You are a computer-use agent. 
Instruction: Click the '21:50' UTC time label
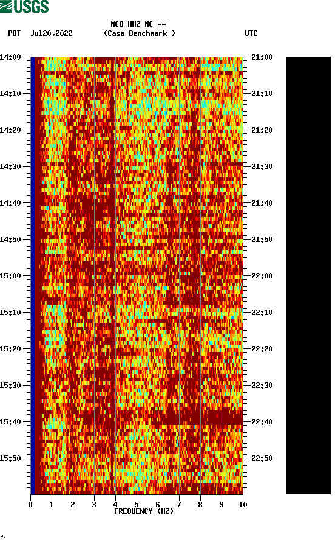tap(262, 240)
